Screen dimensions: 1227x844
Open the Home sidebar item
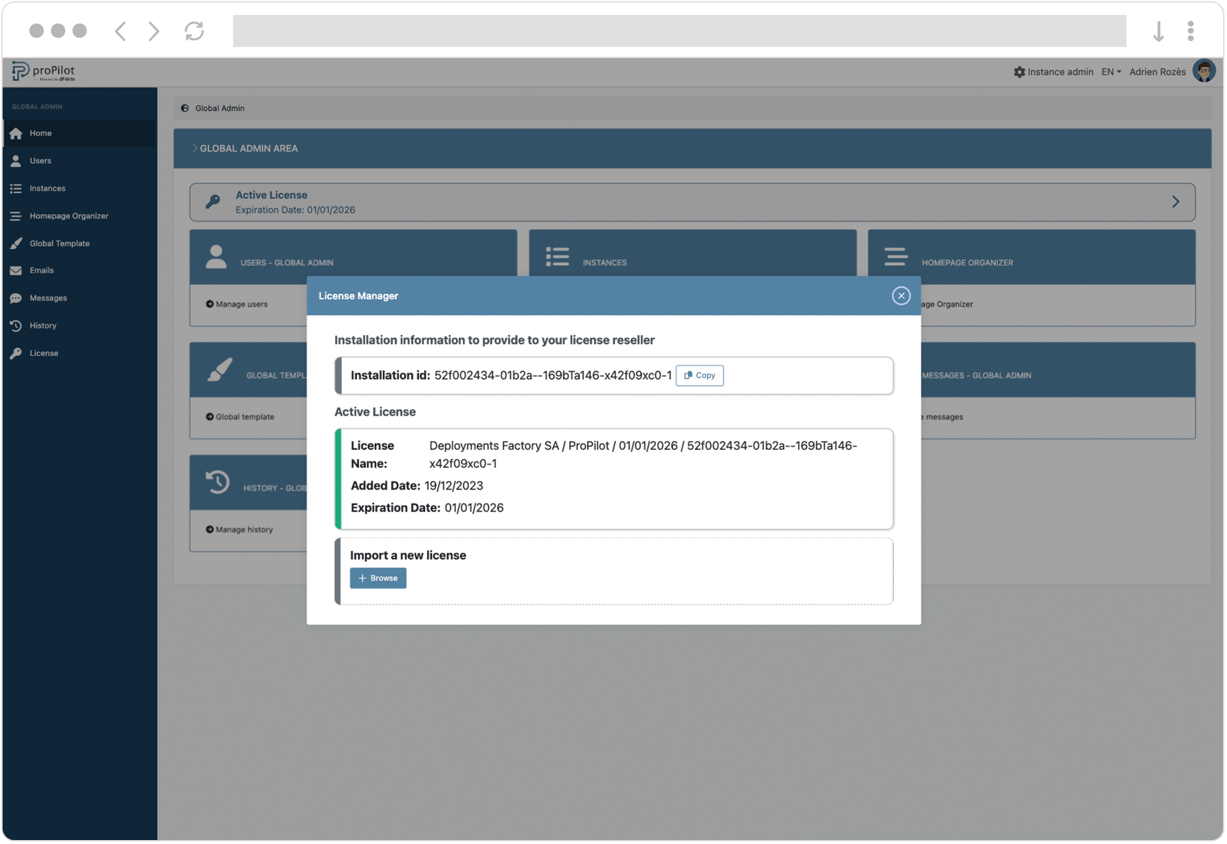[40, 133]
